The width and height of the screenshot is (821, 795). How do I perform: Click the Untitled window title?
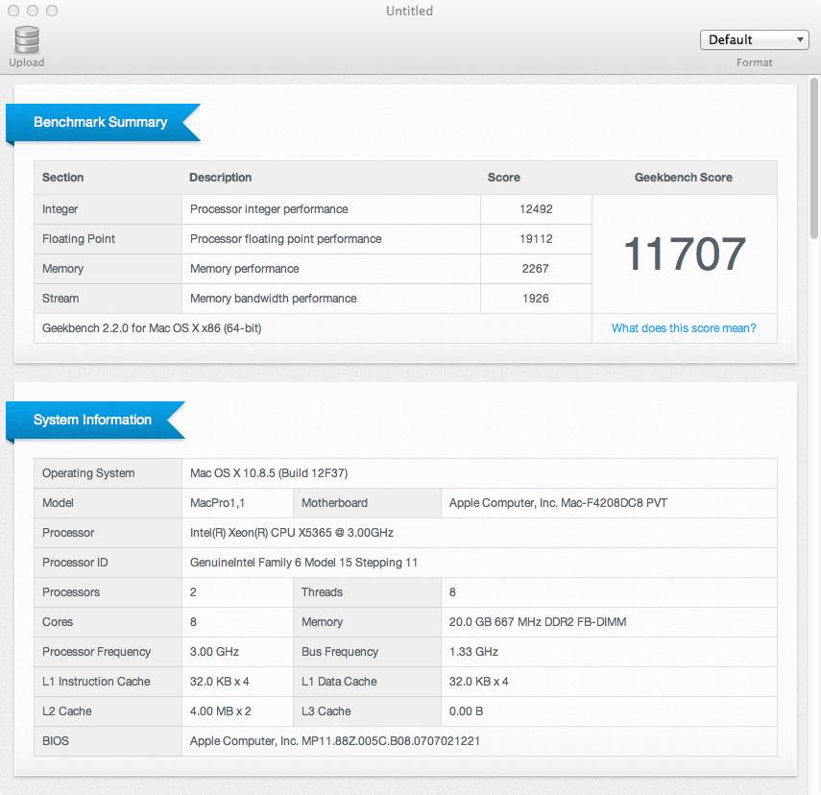click(409, 11)
